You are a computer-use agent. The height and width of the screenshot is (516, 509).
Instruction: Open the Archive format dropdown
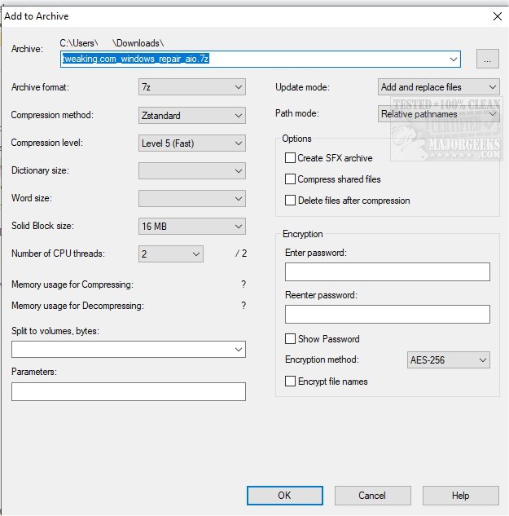192,87
